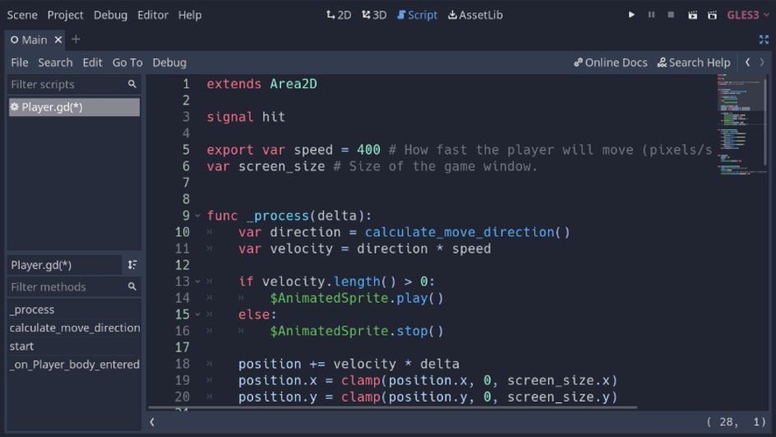
Task: Close the Main scene tab
Action: coord(58,40)
